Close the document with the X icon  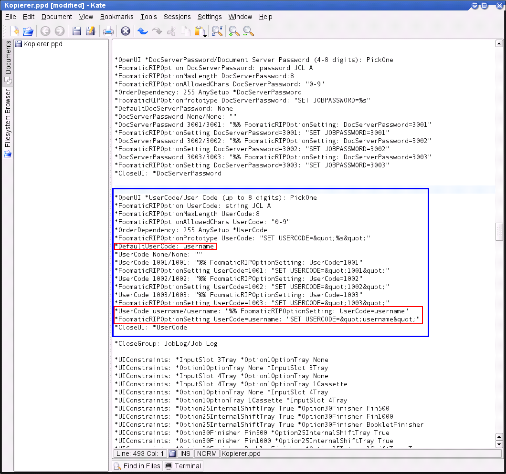(125, 31)
